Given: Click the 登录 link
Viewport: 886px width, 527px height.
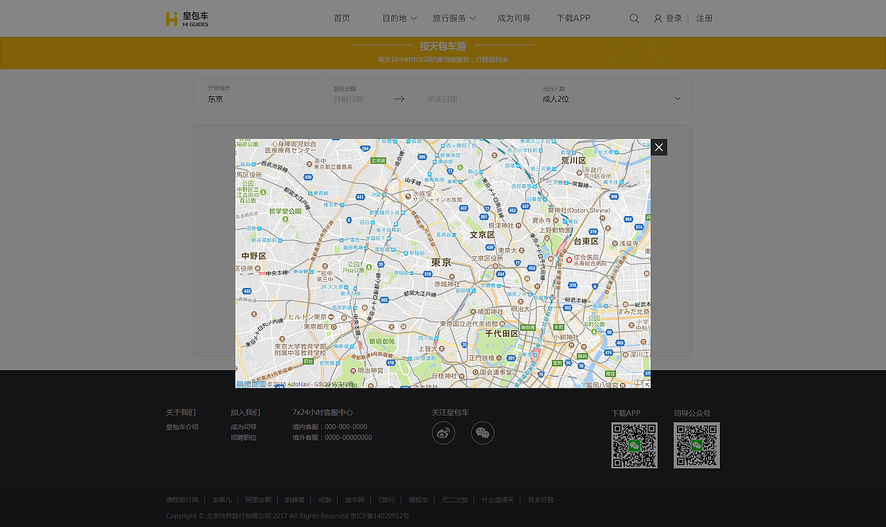Looking at the screenshot, I should 674,19.
